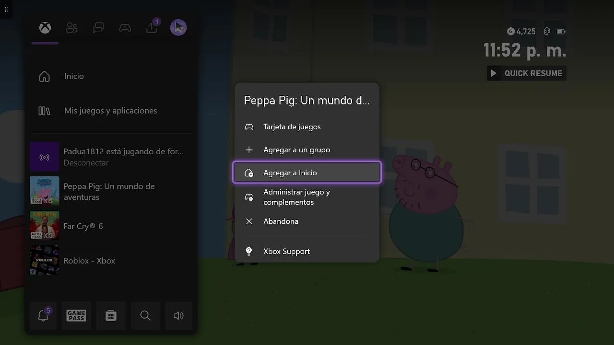Open the search magnifier button

145,315
